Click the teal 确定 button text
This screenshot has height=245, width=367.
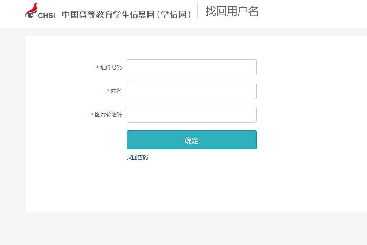[x=191, y=140]
